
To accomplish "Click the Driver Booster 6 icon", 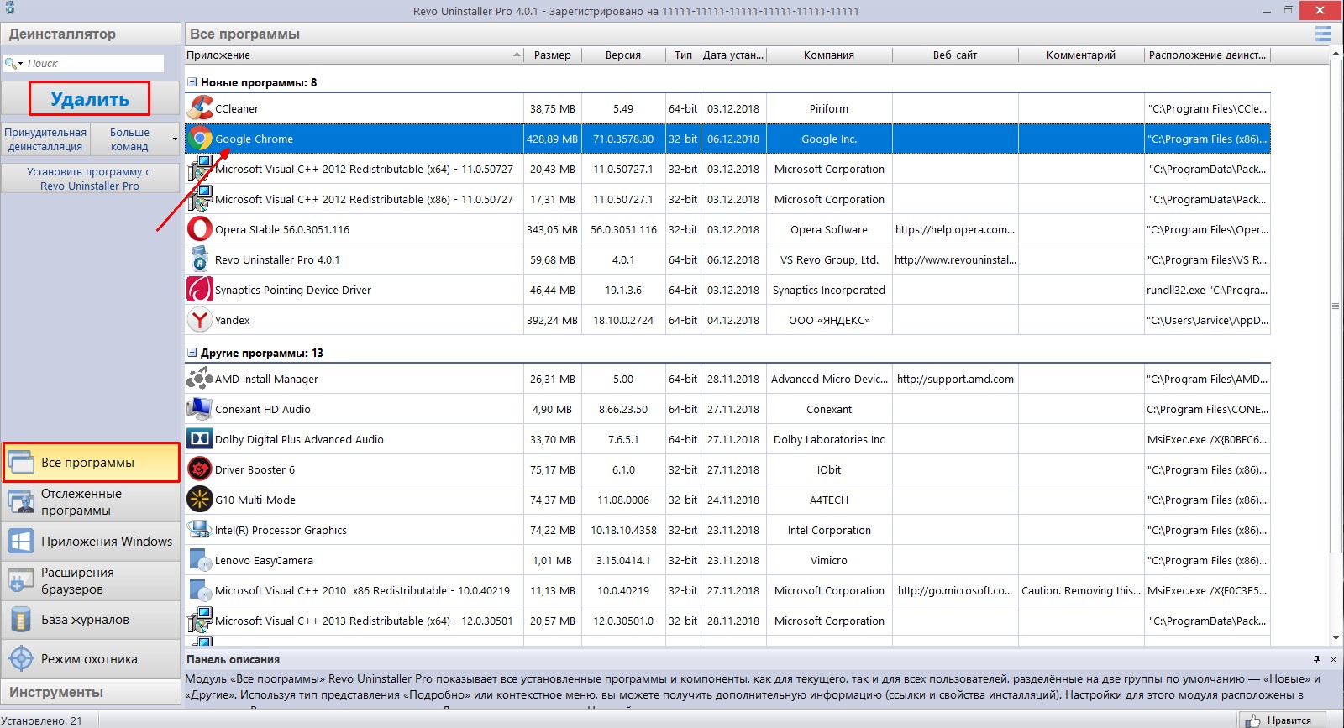I will pyautogui.click(x=200, y=469).
